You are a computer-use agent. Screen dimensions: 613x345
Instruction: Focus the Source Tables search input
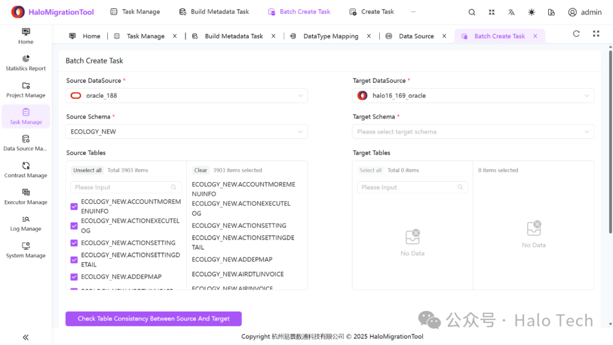(126, 187)
